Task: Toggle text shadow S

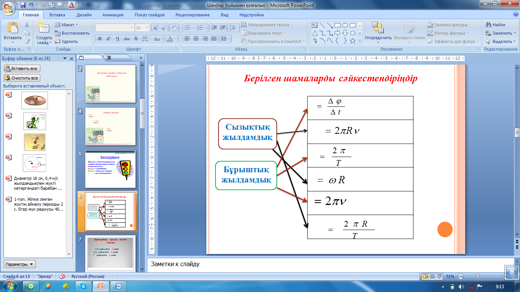Action: [x=136, y=39]
